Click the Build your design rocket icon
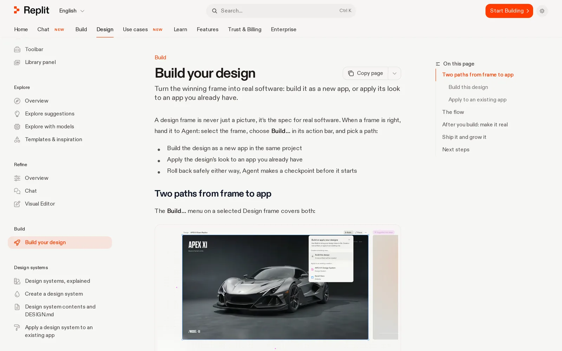562x351 pixels. [17, 243]
